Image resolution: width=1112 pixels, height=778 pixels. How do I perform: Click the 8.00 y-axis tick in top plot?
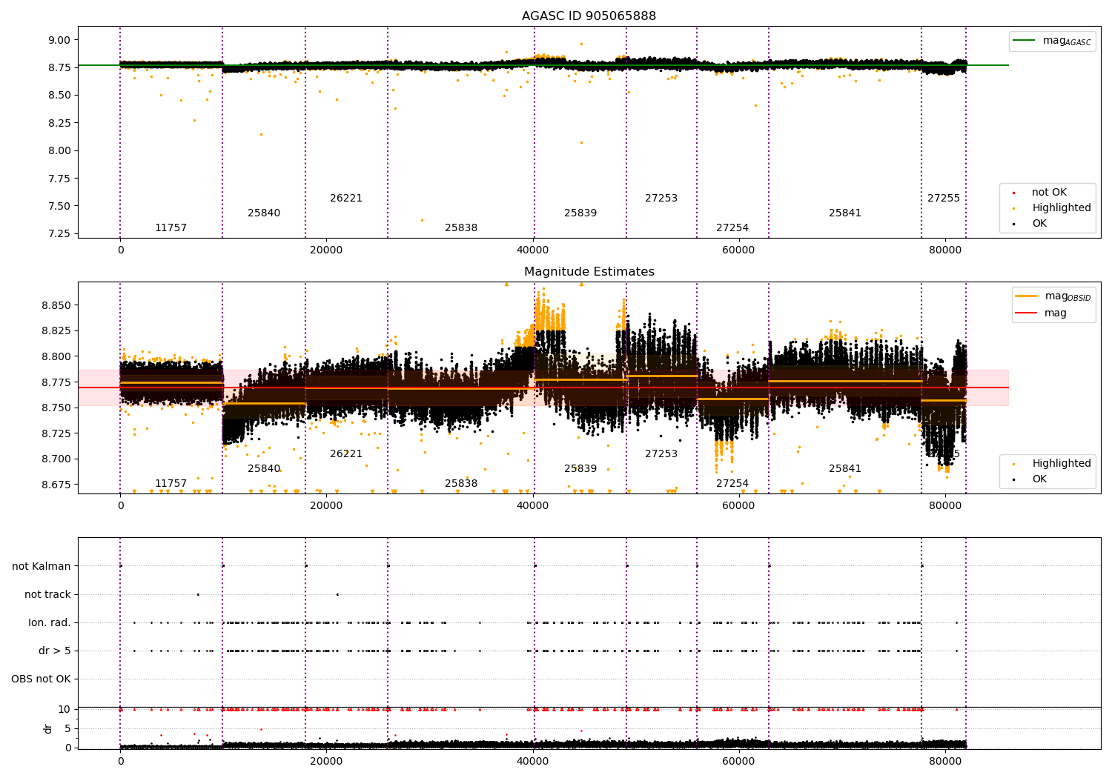click(x=59, y=151)
